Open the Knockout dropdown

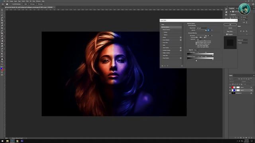pos(199,39)
